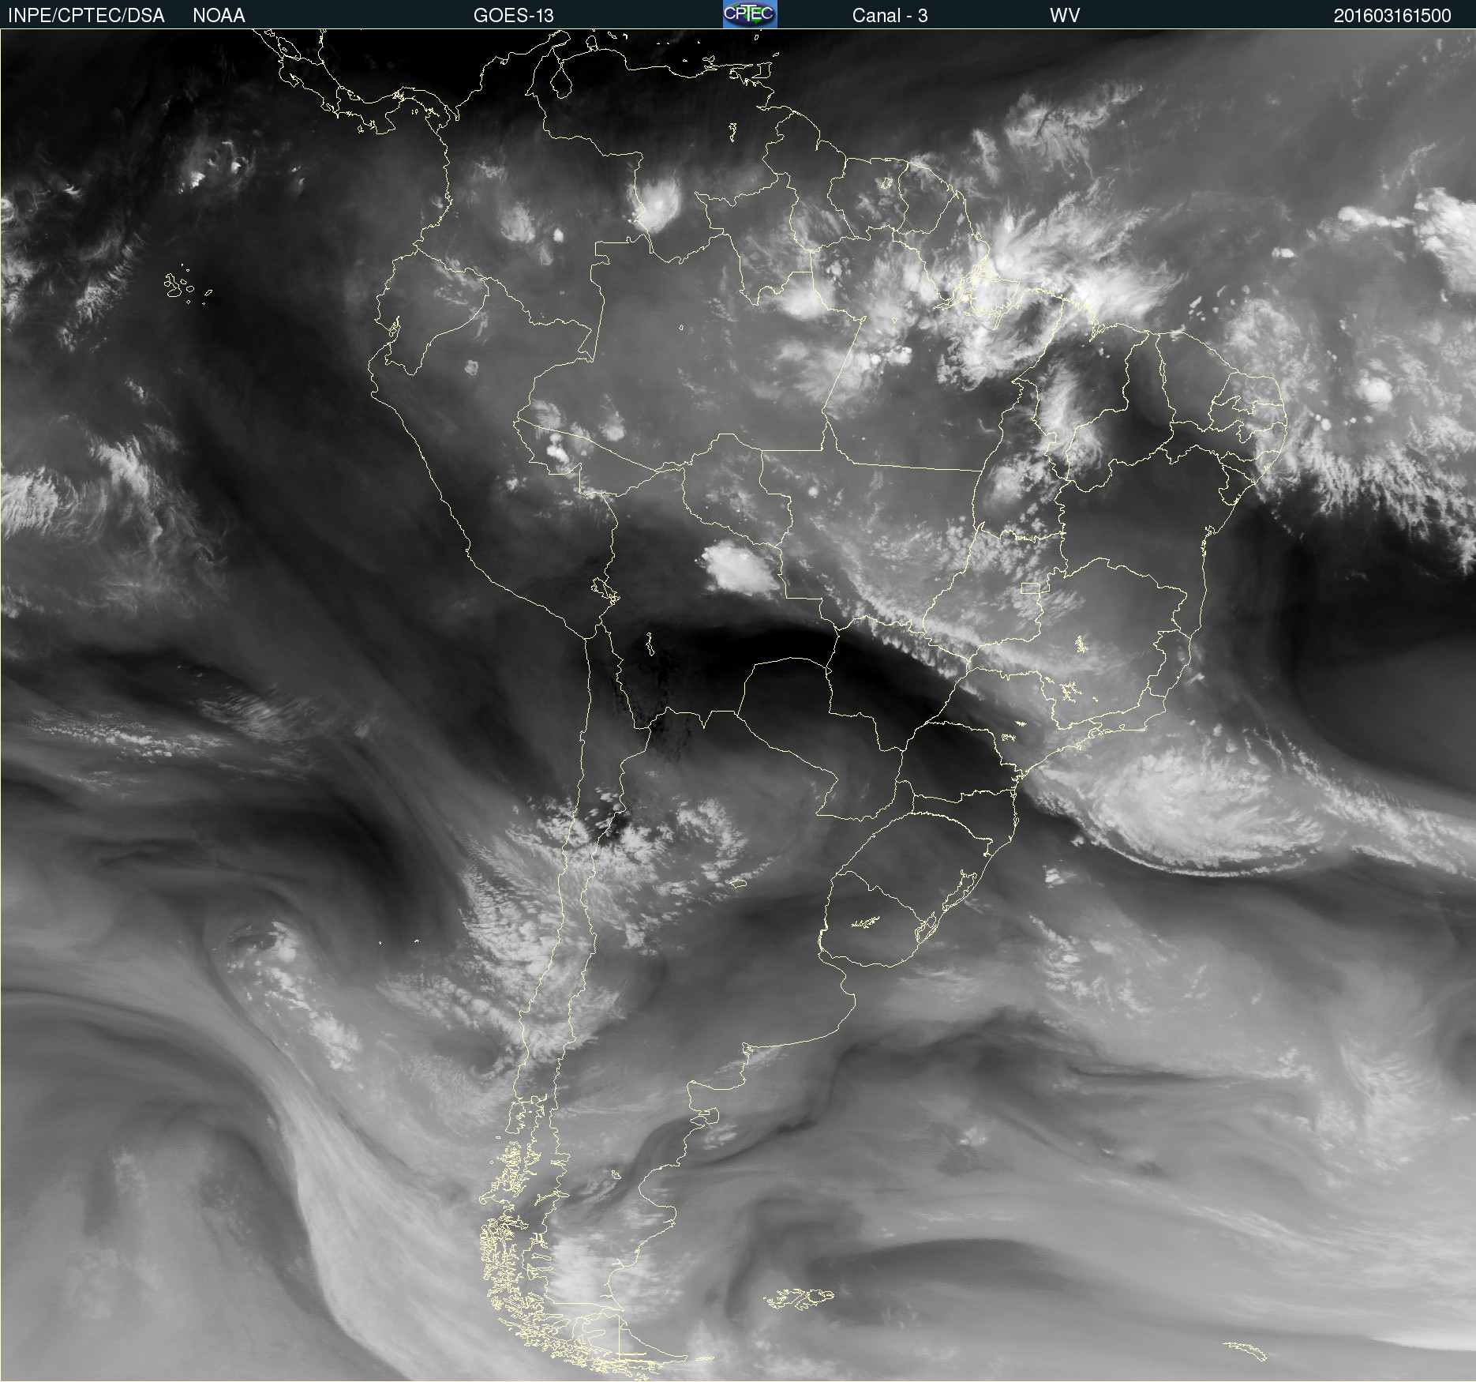Click the WV water vapor label

point(1065,16)
